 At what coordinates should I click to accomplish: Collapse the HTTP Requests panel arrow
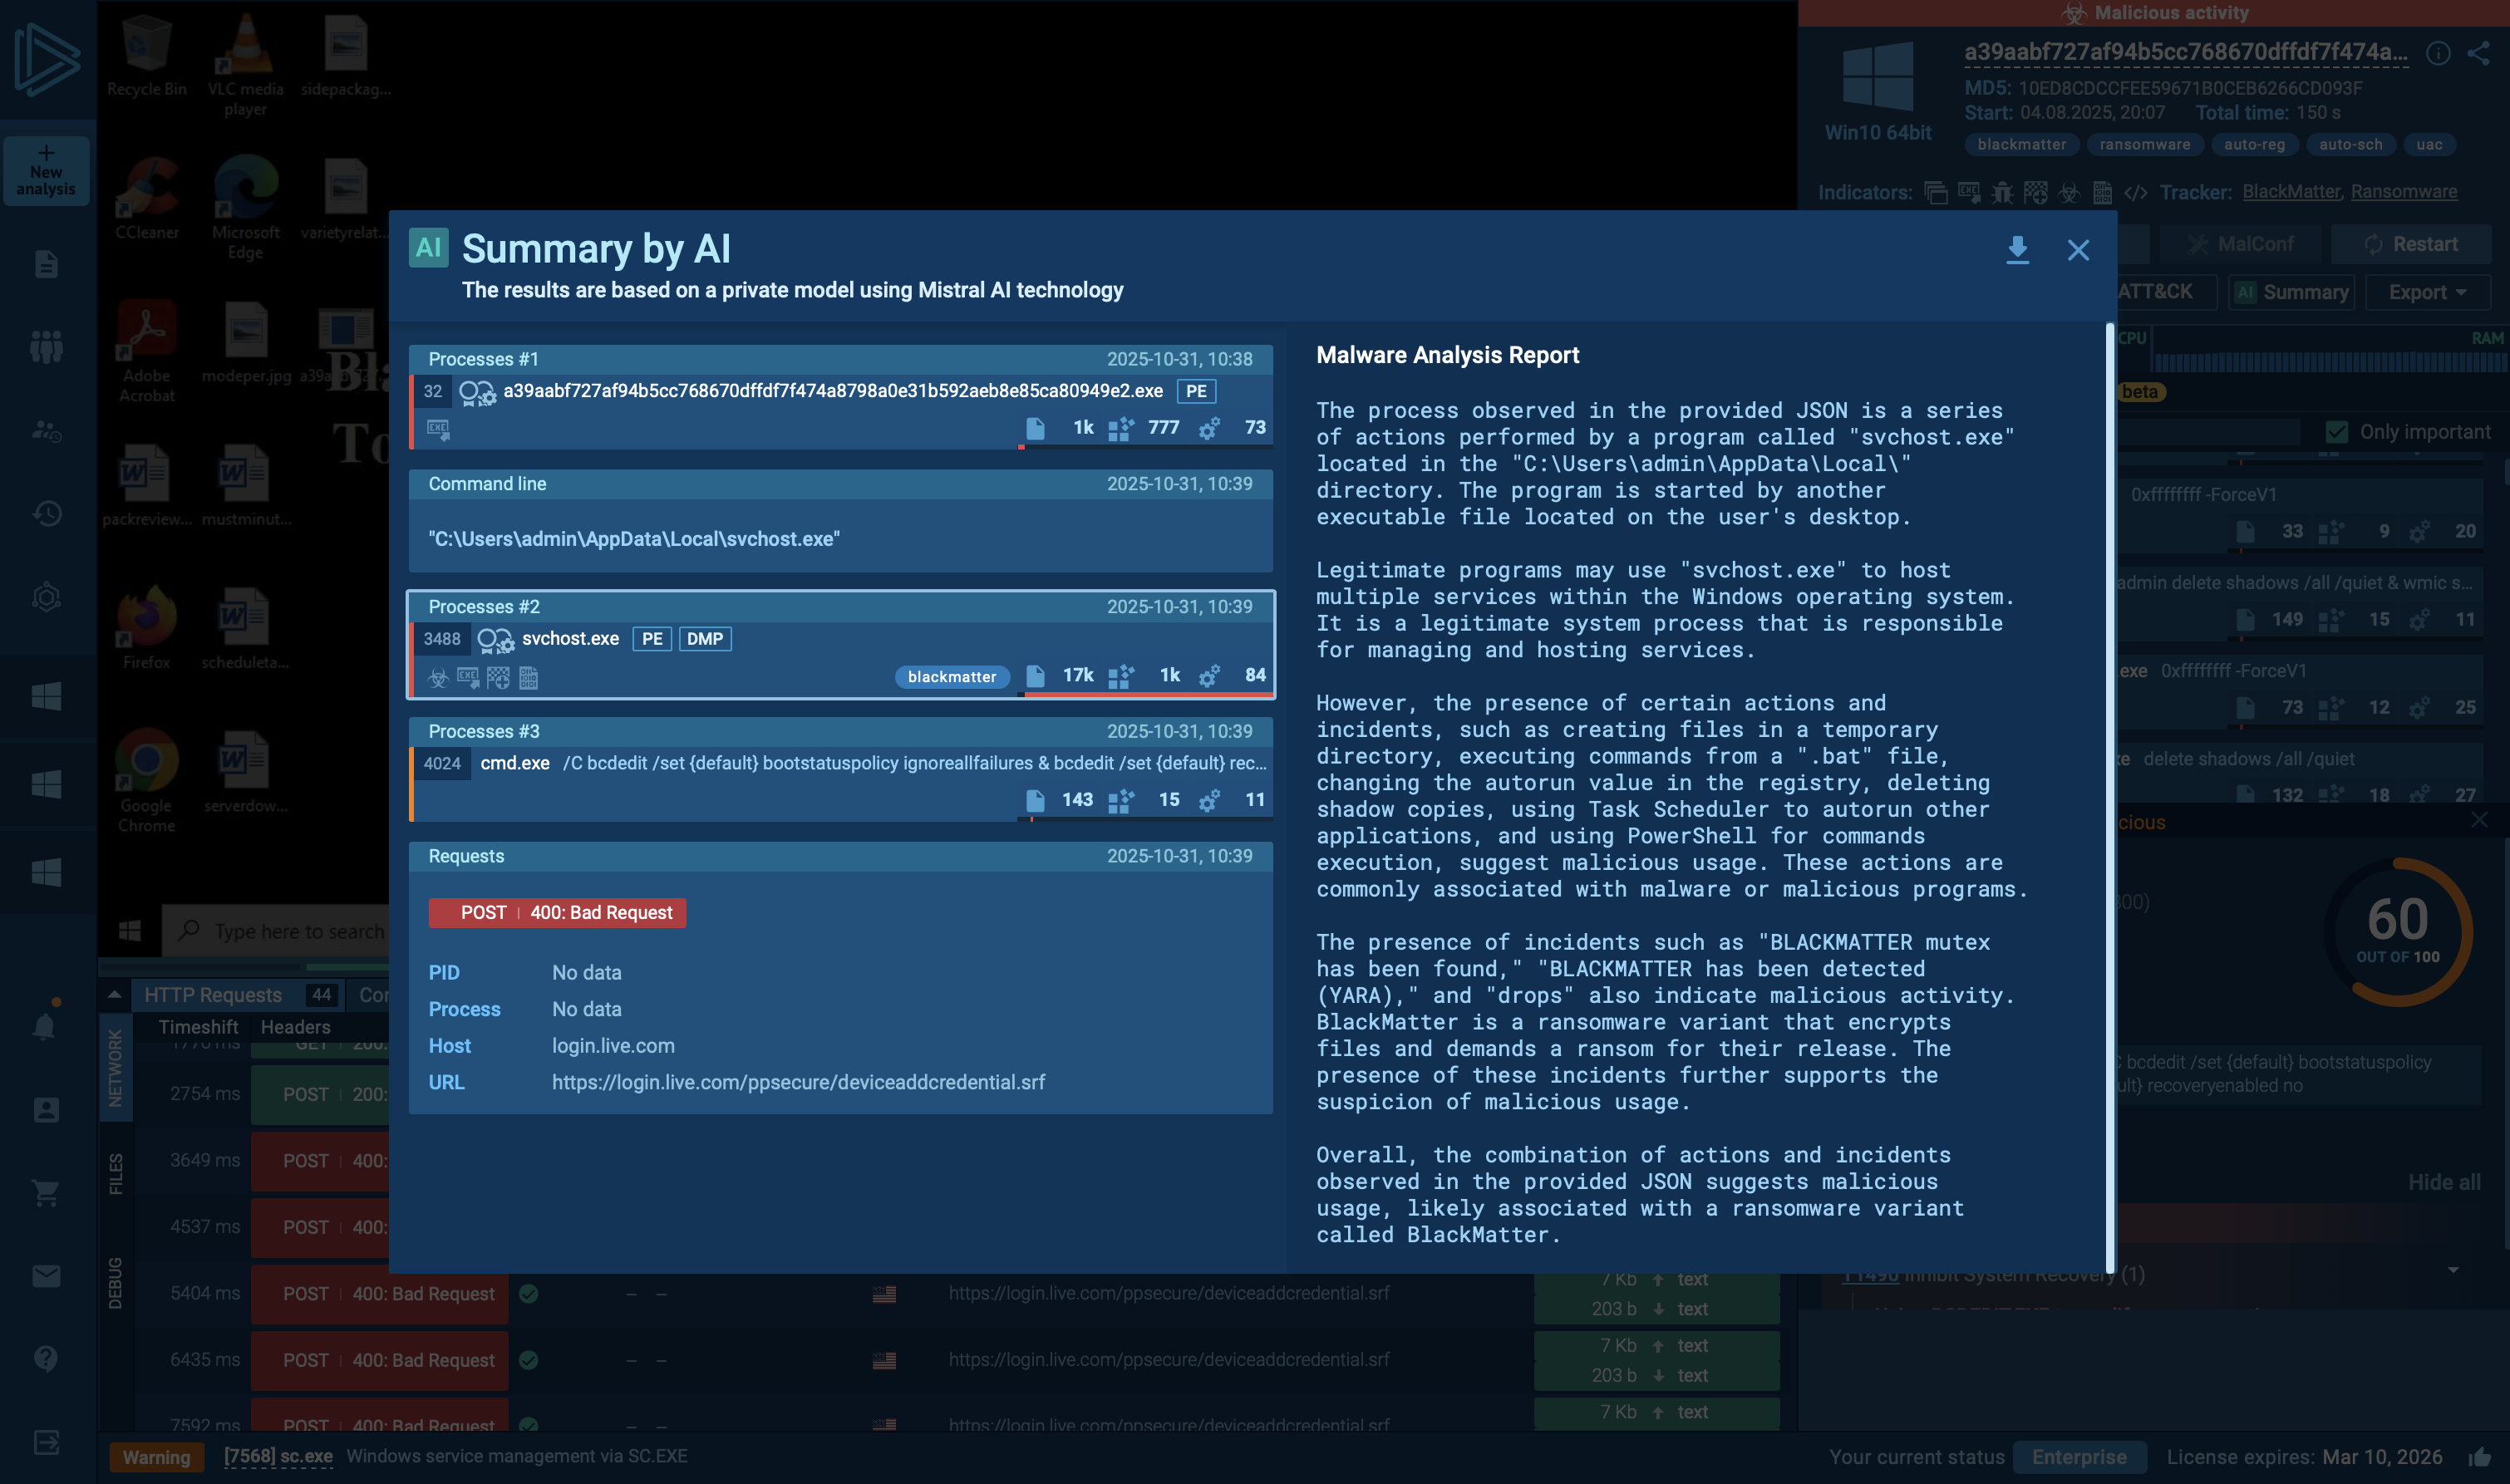(x=114, y=995)
